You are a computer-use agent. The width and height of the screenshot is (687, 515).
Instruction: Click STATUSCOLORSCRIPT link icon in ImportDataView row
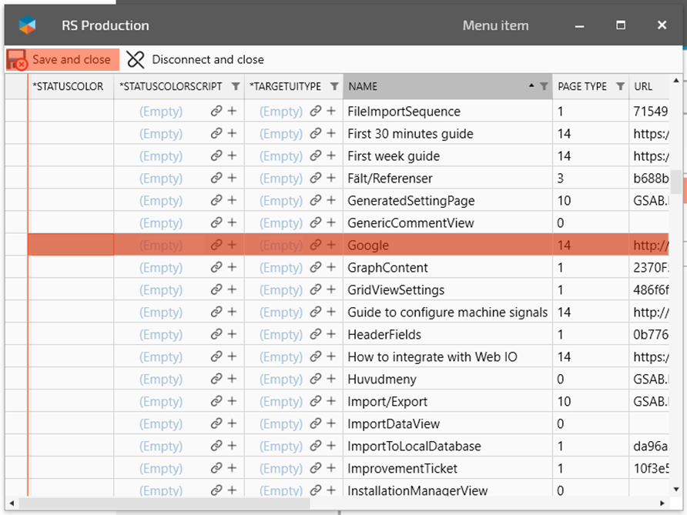click(216, 424)
